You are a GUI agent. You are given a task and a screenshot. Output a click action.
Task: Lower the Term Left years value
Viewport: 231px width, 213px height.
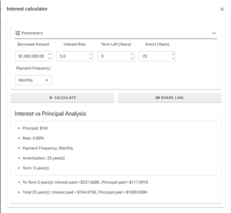(132, 59)
